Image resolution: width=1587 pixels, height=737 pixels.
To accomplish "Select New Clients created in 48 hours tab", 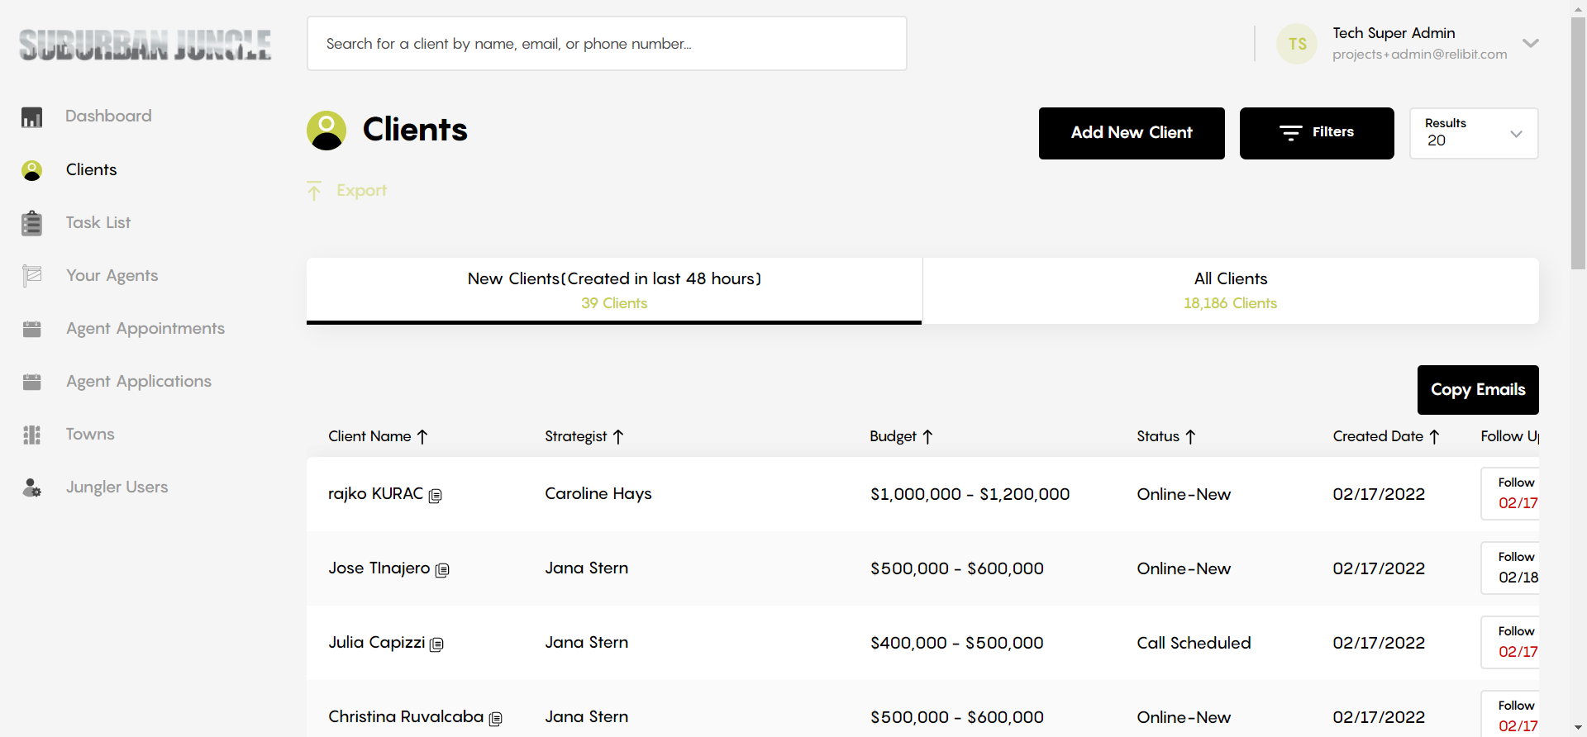I will tap(614, 291).
